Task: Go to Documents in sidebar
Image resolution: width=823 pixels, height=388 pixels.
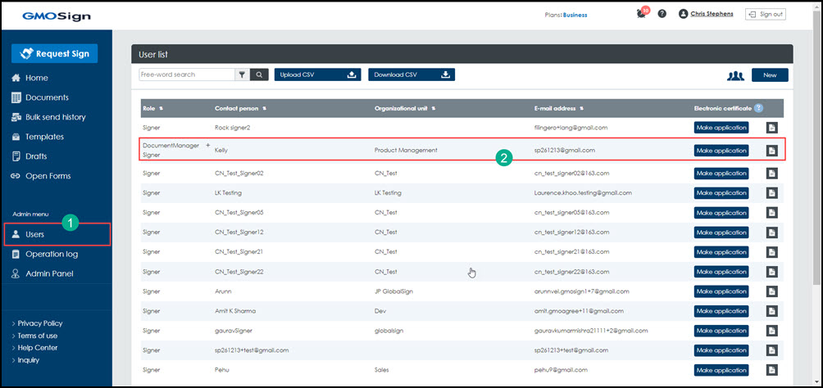Action: tap(46, 97)
